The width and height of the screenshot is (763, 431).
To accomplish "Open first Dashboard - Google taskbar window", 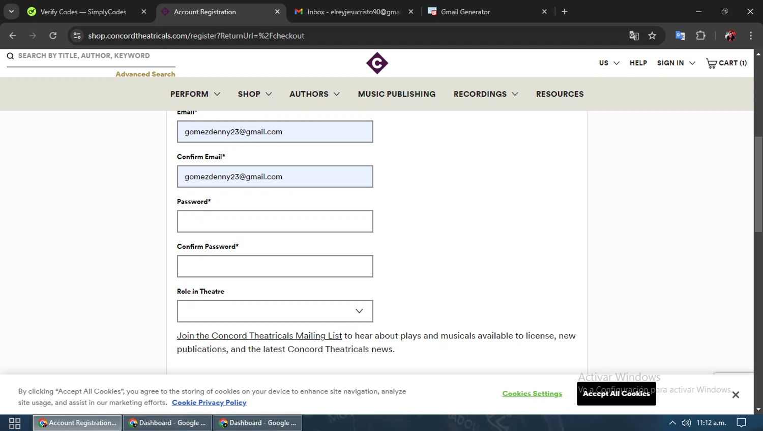I will (167, 423).
